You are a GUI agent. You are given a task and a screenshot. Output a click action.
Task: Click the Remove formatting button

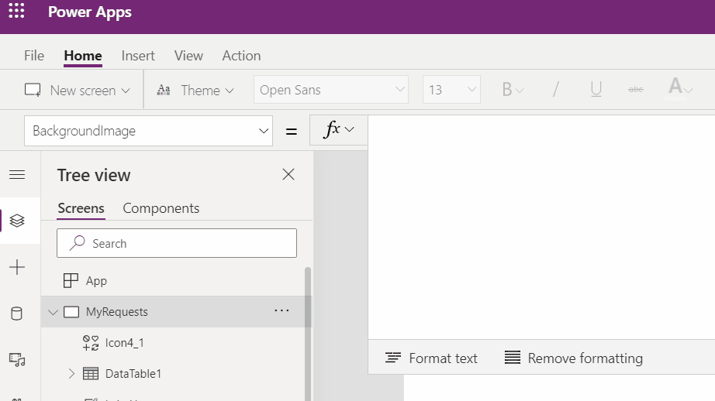tap(573, 358)
